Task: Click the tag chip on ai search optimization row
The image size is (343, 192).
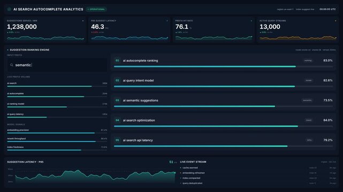Action: [x=309, y=120]
